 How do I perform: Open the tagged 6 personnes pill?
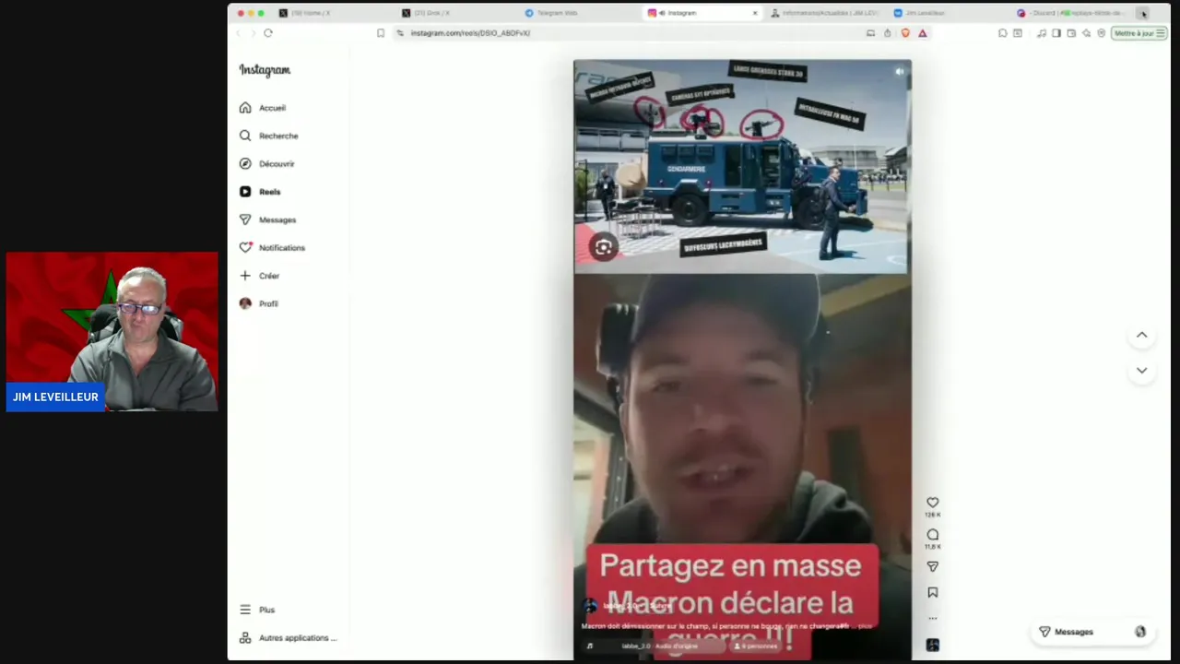(x=755, y=646)
